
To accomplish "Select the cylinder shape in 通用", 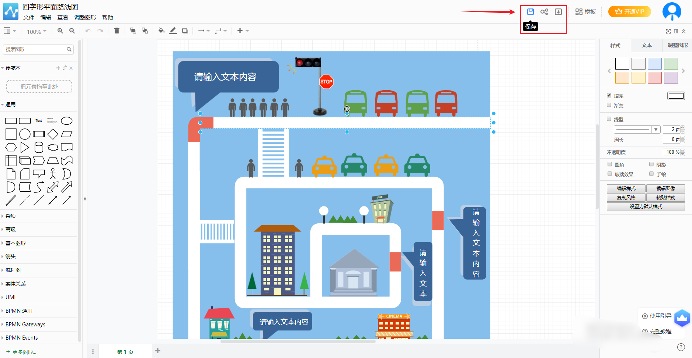I will (x=39, y=148).
